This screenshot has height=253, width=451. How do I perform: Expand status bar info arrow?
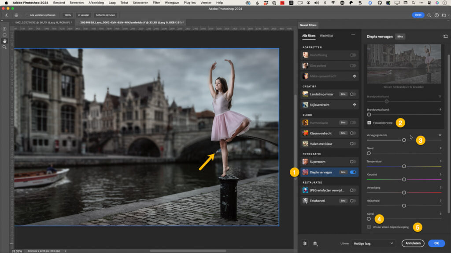pyautogui.click(x=65, y=251)
